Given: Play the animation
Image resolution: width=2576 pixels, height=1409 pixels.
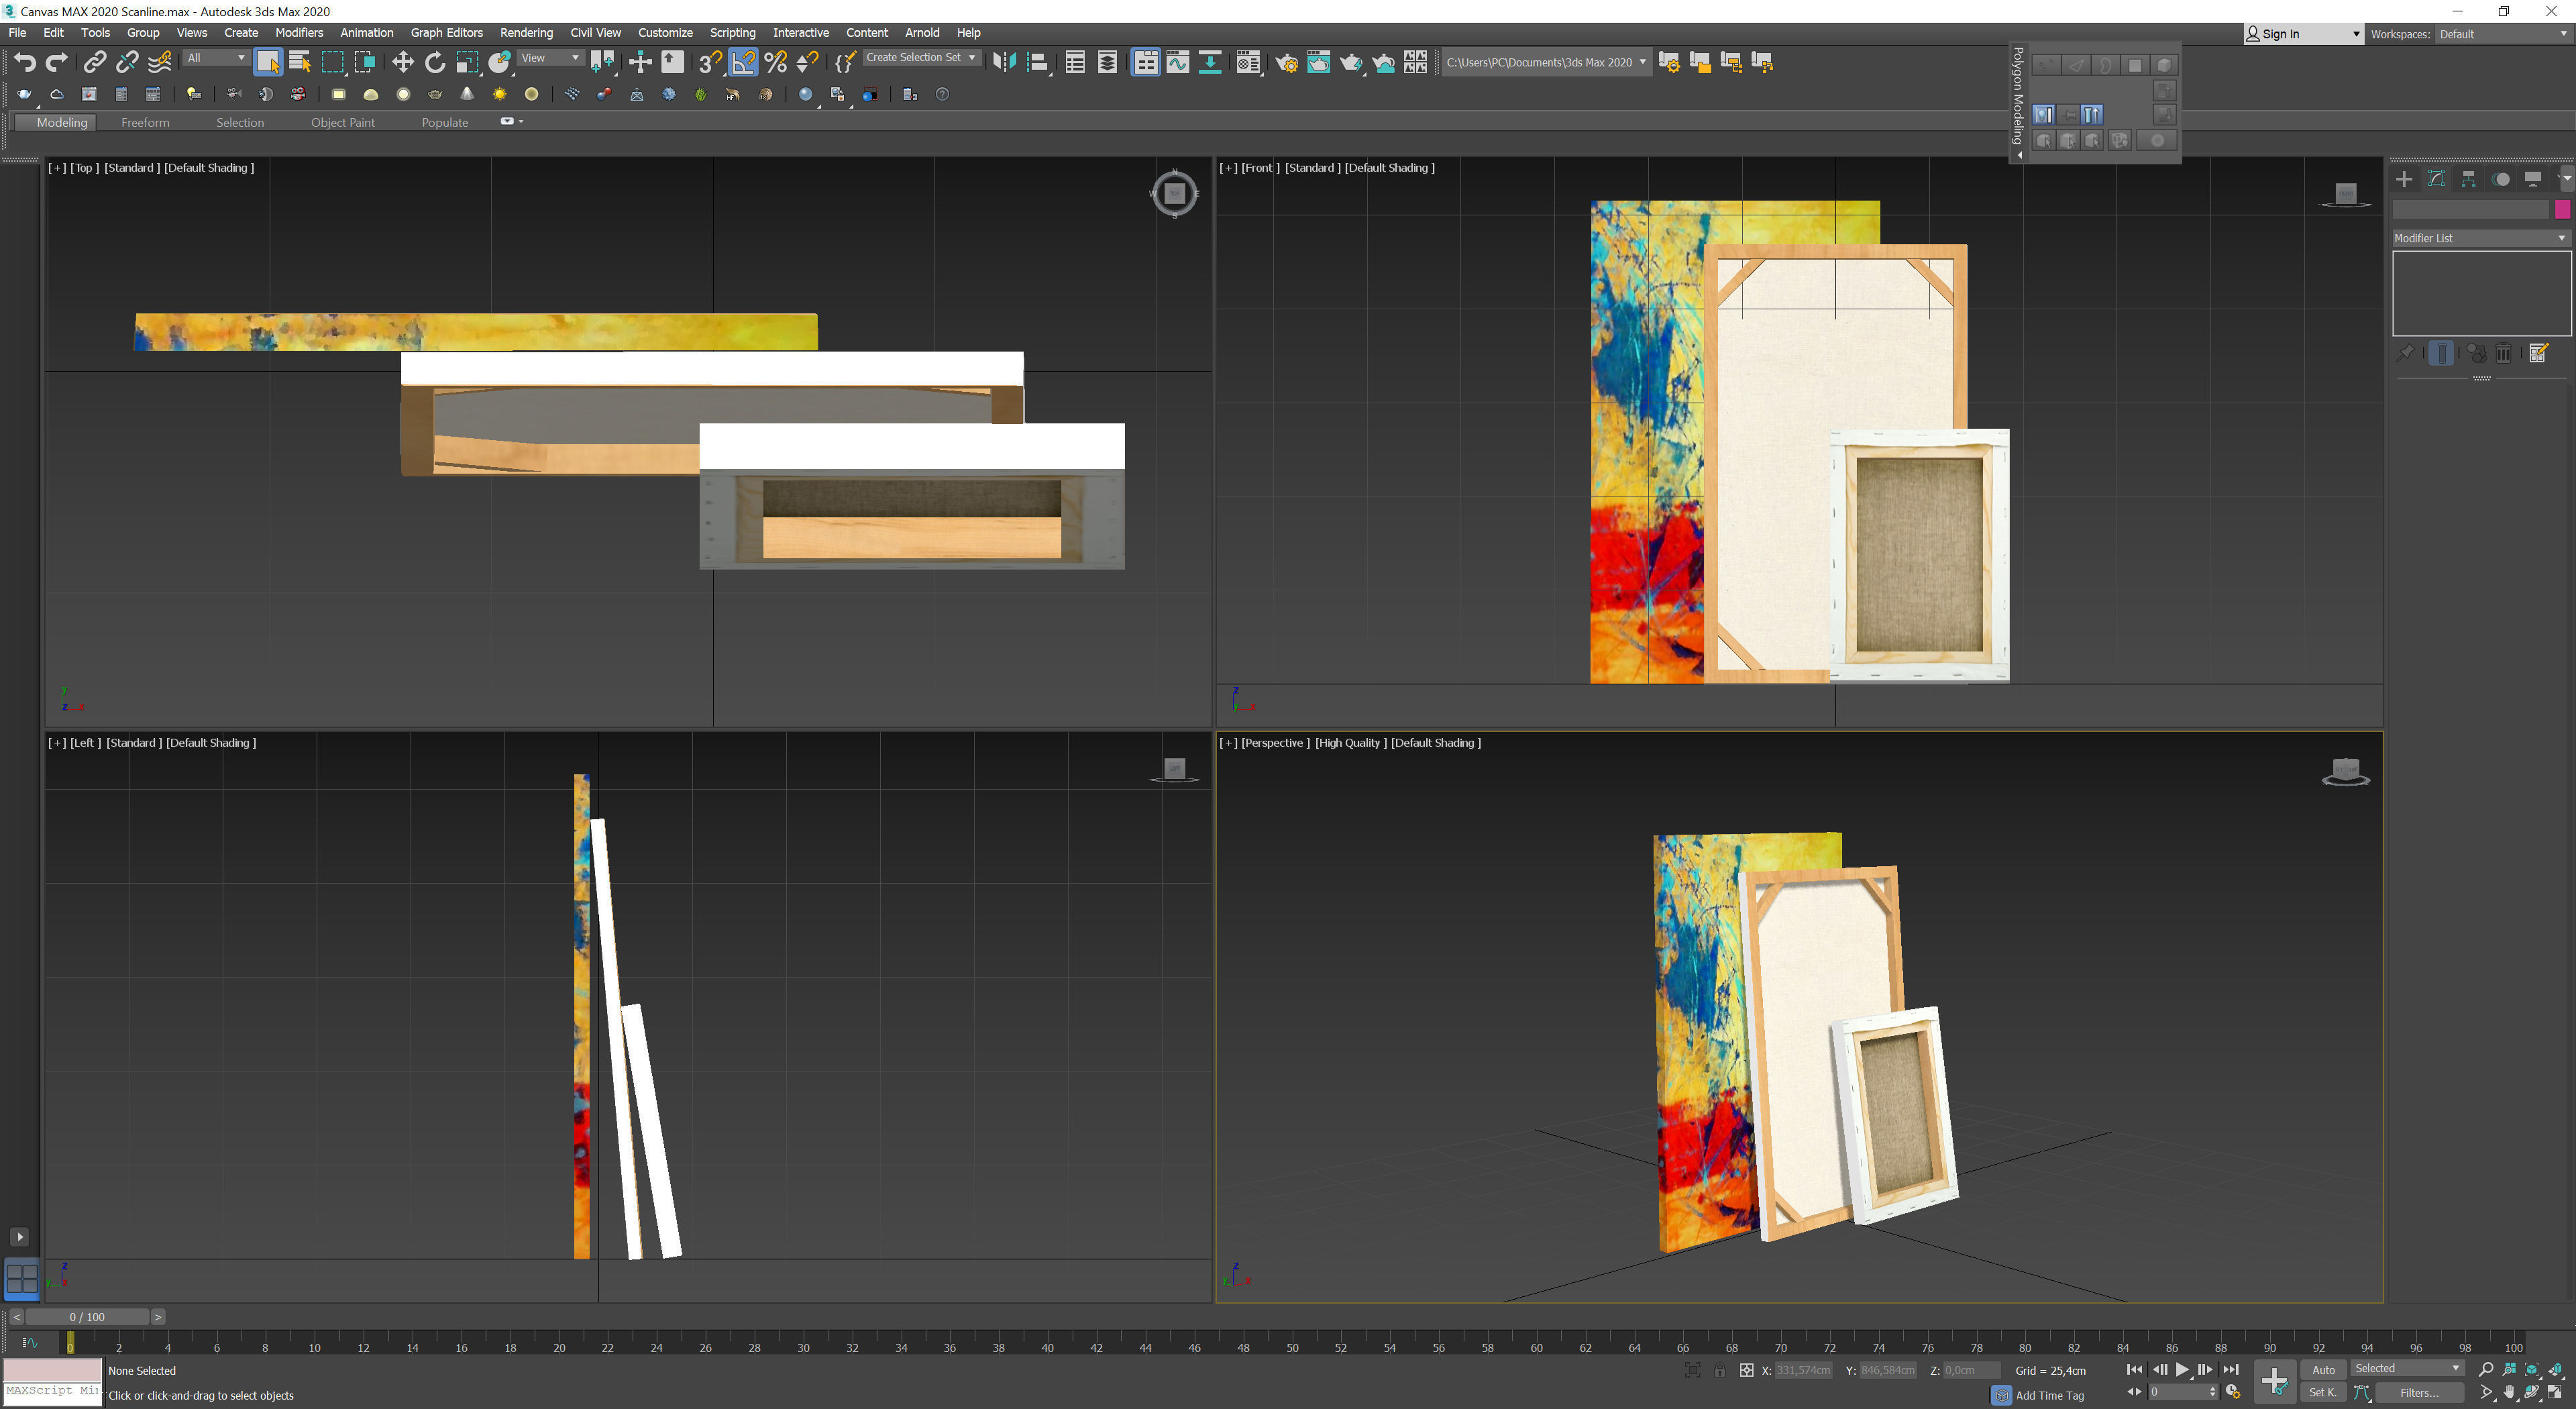Looking at the screenshot, I should tap(2182, 1370).
